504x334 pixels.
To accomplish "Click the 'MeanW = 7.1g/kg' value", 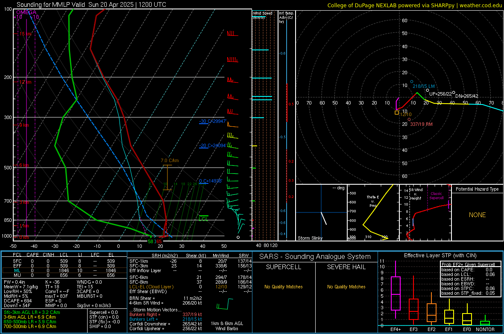I will point(21,287).
